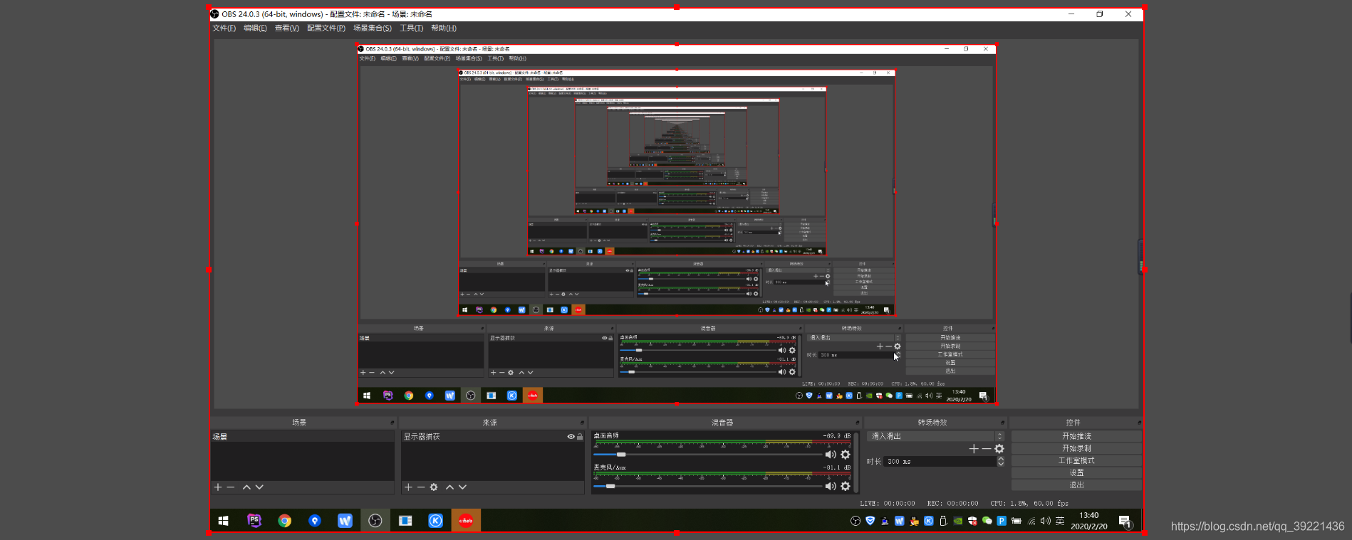The image size is (1352, 540).
Task: Open transition properties gear in the main 转场特效 panel
Action: [x=999, y=449]
